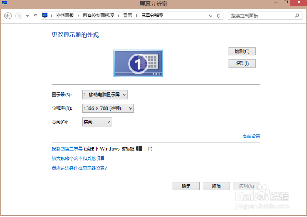The width and height of the screenshot is (307, 217).
Task: Click the 投影到第二屏幕 link
Action: click(x=67, y=149)
